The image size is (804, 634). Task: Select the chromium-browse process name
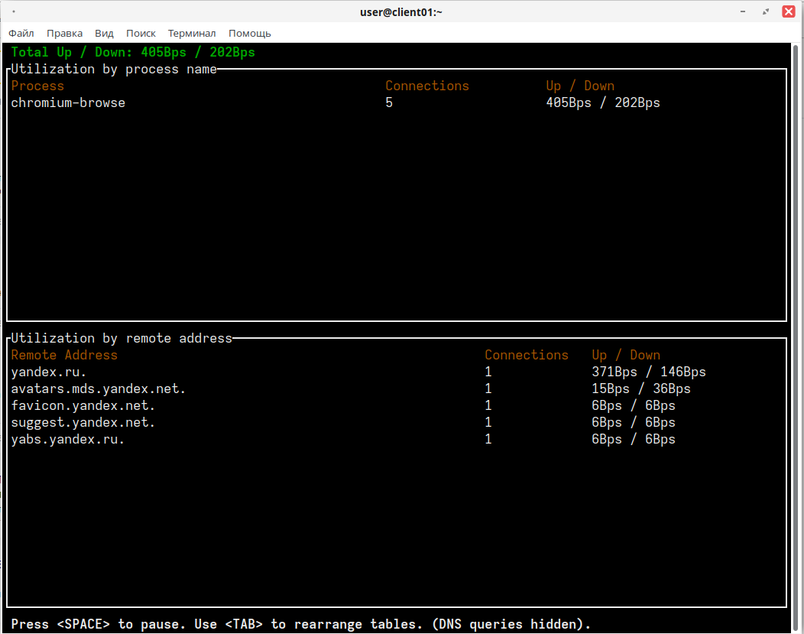click(x=68, y=102)
